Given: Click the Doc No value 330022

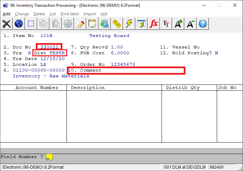Looking at the screenshot, I should (49, 47).
